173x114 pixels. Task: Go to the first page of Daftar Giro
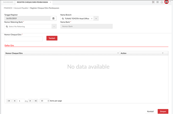9,101
